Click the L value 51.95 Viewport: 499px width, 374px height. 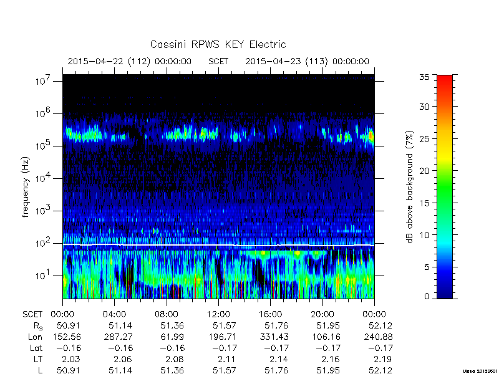(328, 370)
